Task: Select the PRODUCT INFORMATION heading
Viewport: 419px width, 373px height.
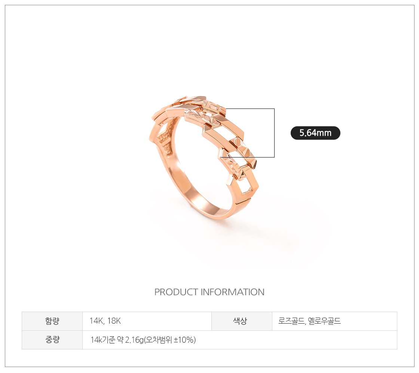Action: pyautogui.click(x=209, y=292)
